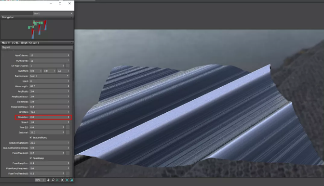Image resolution: width=324 pixels, height=186 pixels.
Task: Click the map slot button beside Time (s)
Action: click(x=67, y=127)
